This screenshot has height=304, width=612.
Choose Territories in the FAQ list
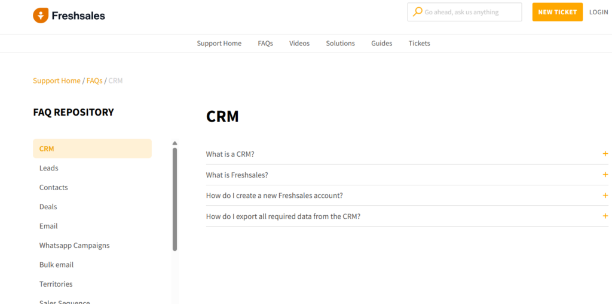[56, 284]
